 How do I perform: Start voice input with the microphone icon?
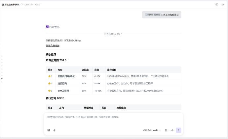click(x=172, y=130)
